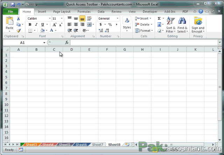The height and width of the screenshot is (155, 224).
Task: Switch to the Page Layout tab
Action: click(x=62, y=12)
